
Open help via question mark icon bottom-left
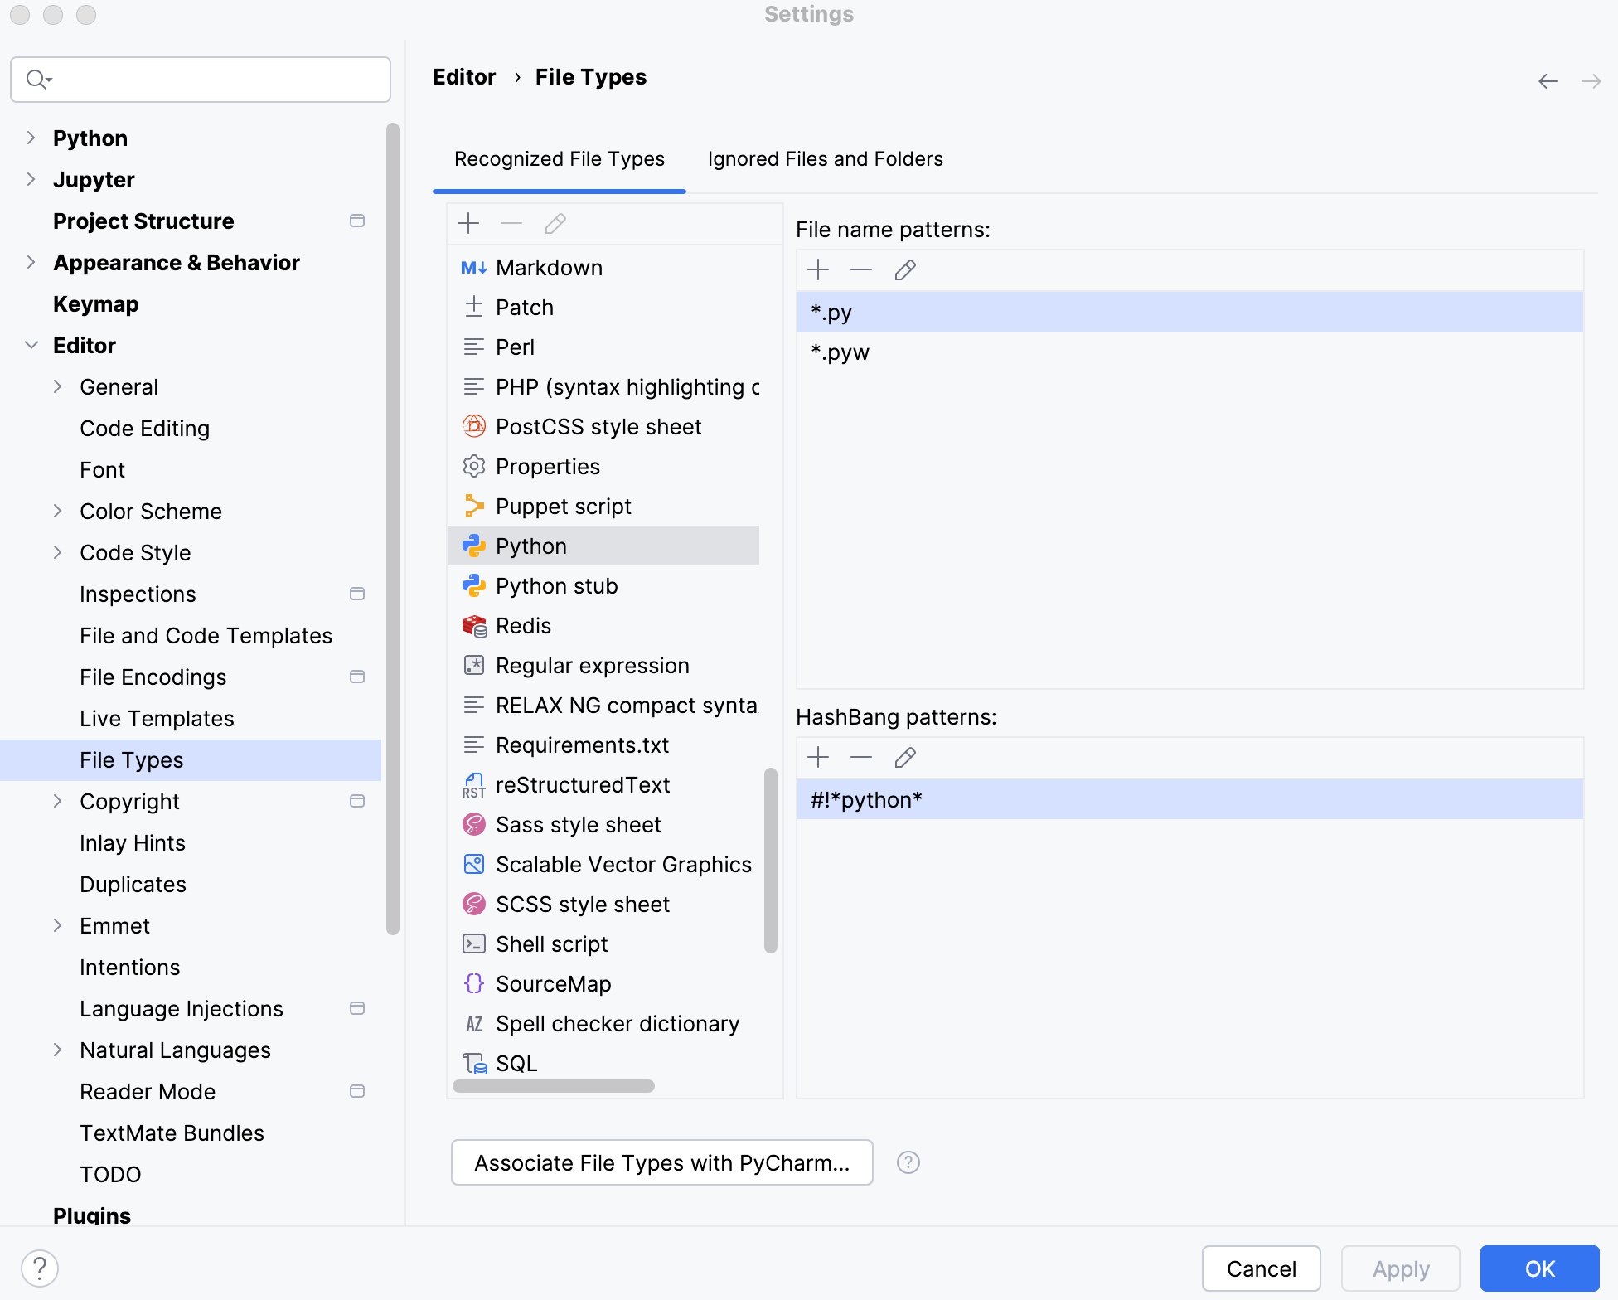point(40,1268)
